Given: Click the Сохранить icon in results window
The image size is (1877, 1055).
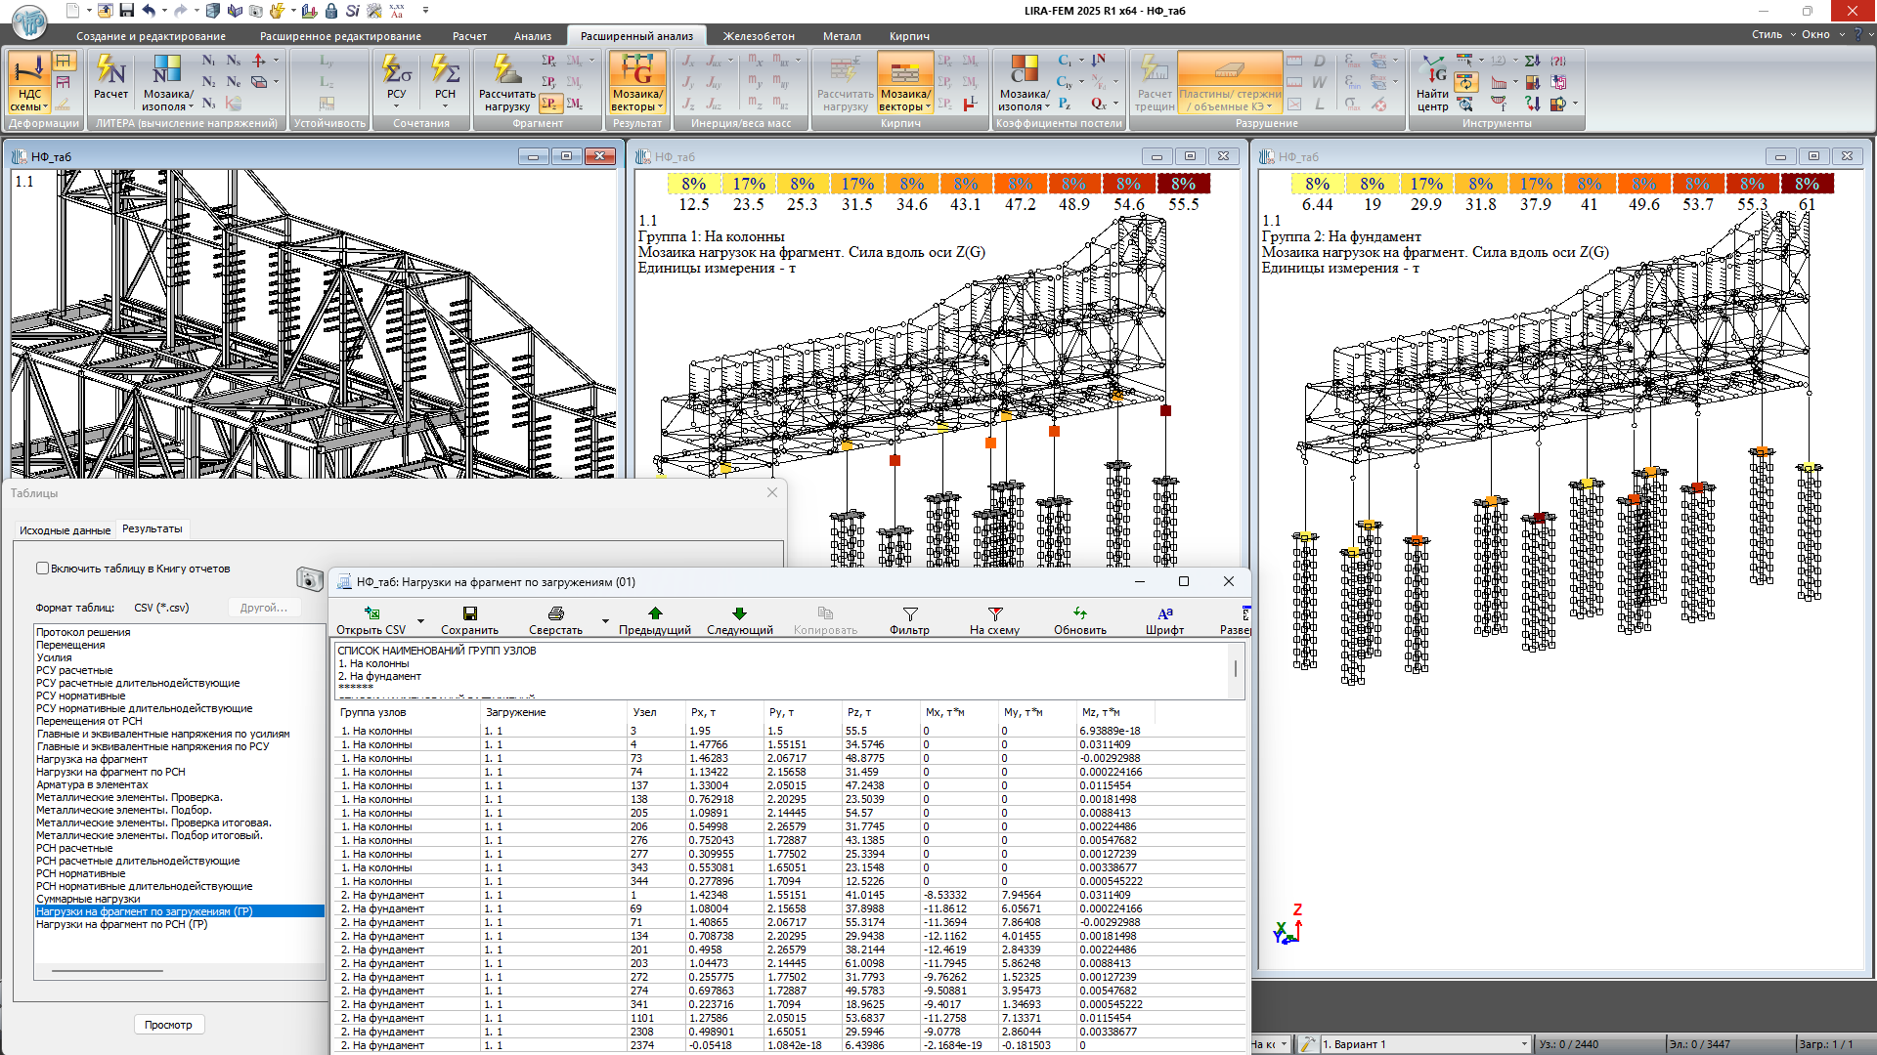Looking at the screenshot, I should 469,613.
